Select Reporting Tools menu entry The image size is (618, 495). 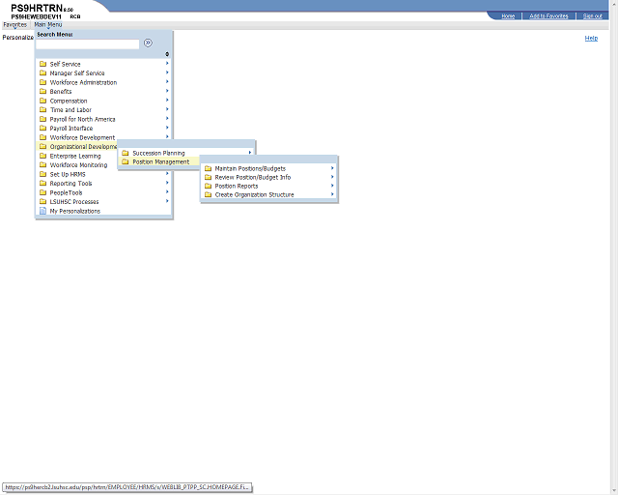click(x=70, y=183)
